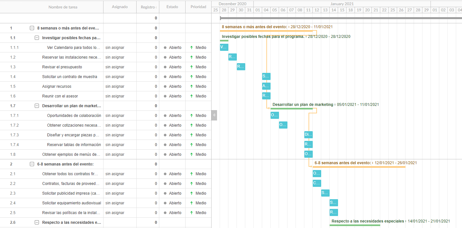Click 'sin asignar' for 'Revisar el presupuesto'
Image resolution: width=462 pixels, height=228 pixels.
coord(115,67)
